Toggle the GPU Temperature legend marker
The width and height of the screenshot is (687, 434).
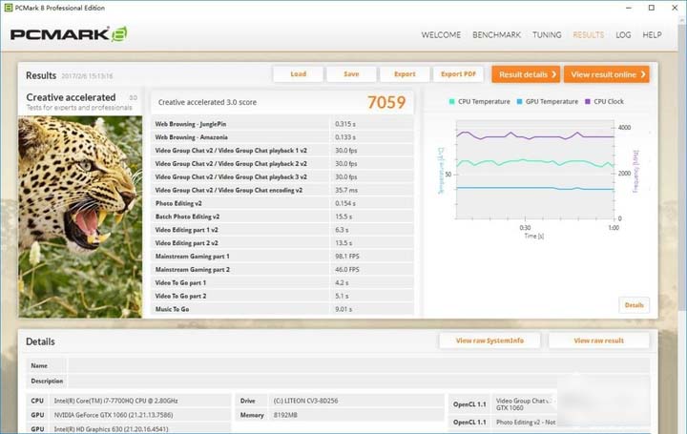[x=519, y=102]
